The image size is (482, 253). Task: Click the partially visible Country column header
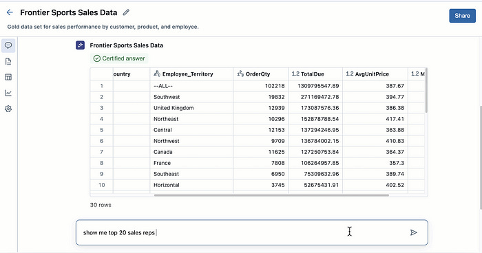[132, 74]
